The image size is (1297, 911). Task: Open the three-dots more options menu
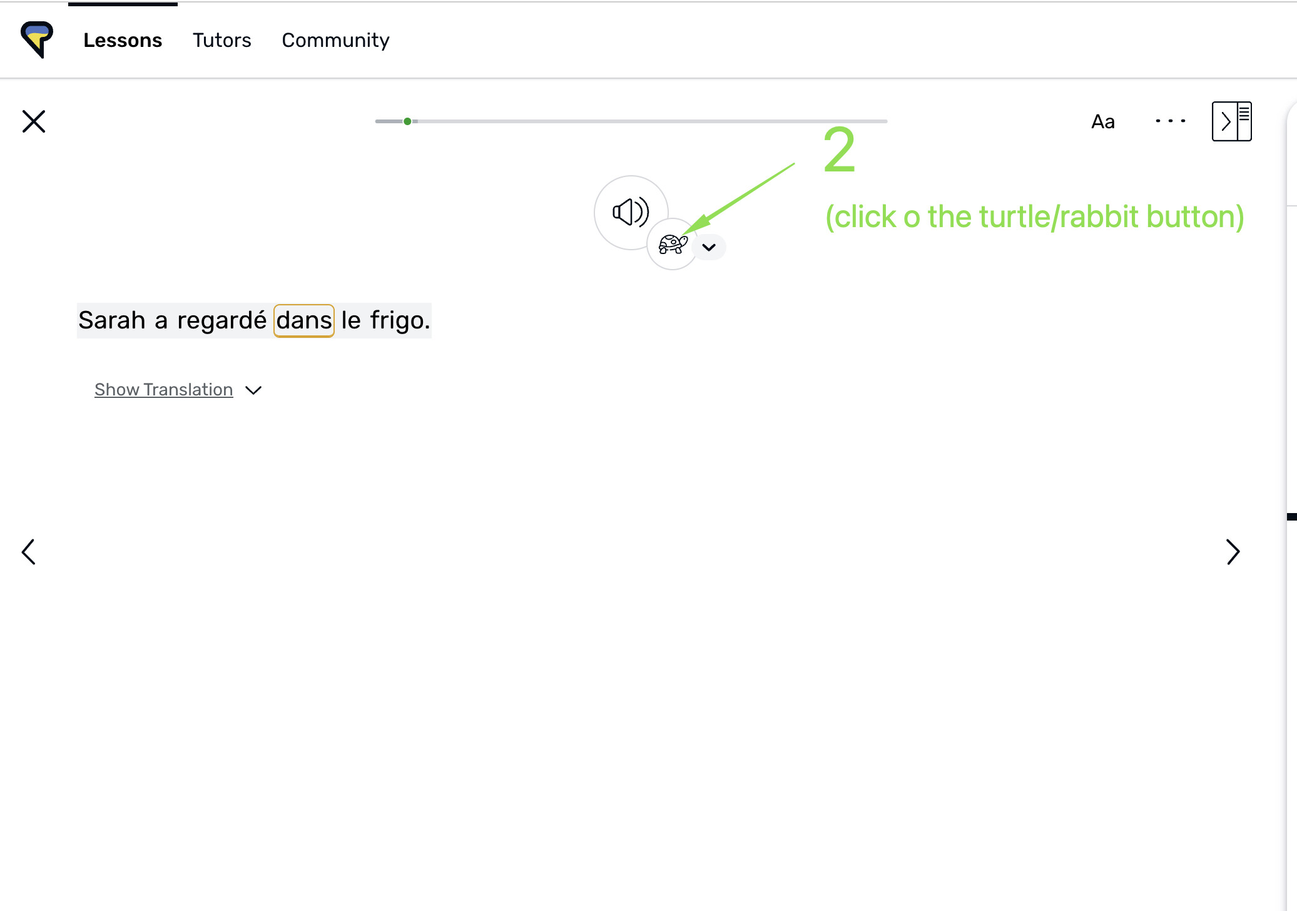pos(1170,121)
